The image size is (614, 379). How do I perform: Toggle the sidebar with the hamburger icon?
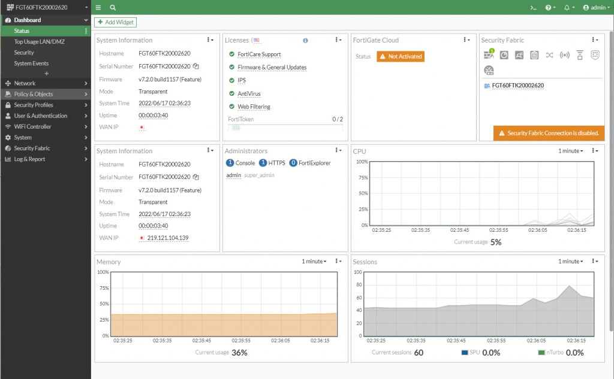click(98, 7)
